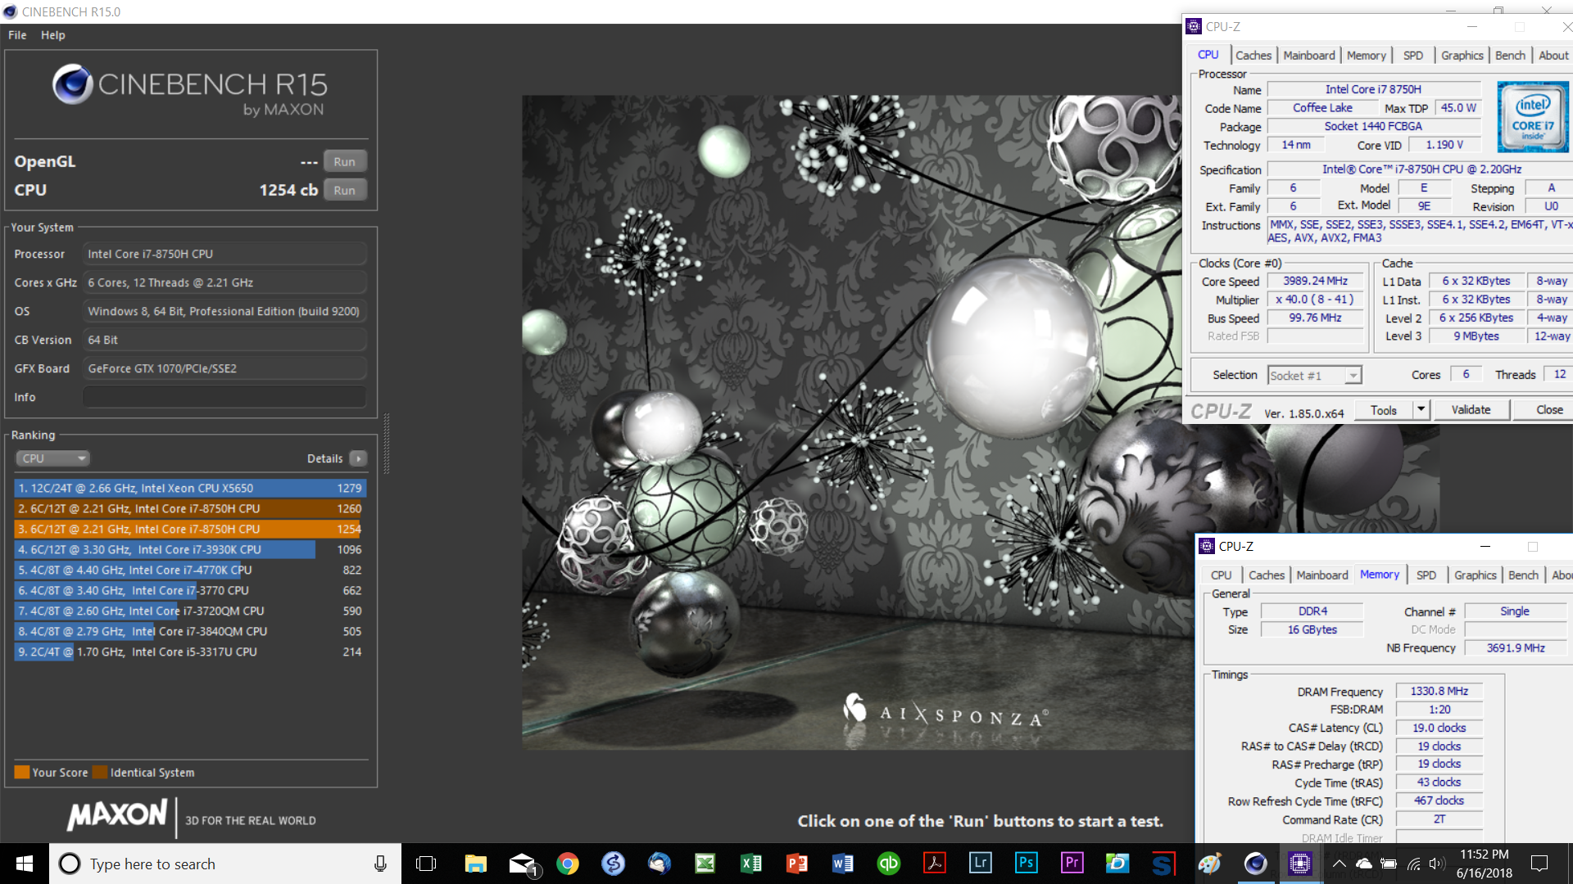Expand ranking Details arrow
The height and width of the screenshot is (884, 1573).
pos(359,458)
